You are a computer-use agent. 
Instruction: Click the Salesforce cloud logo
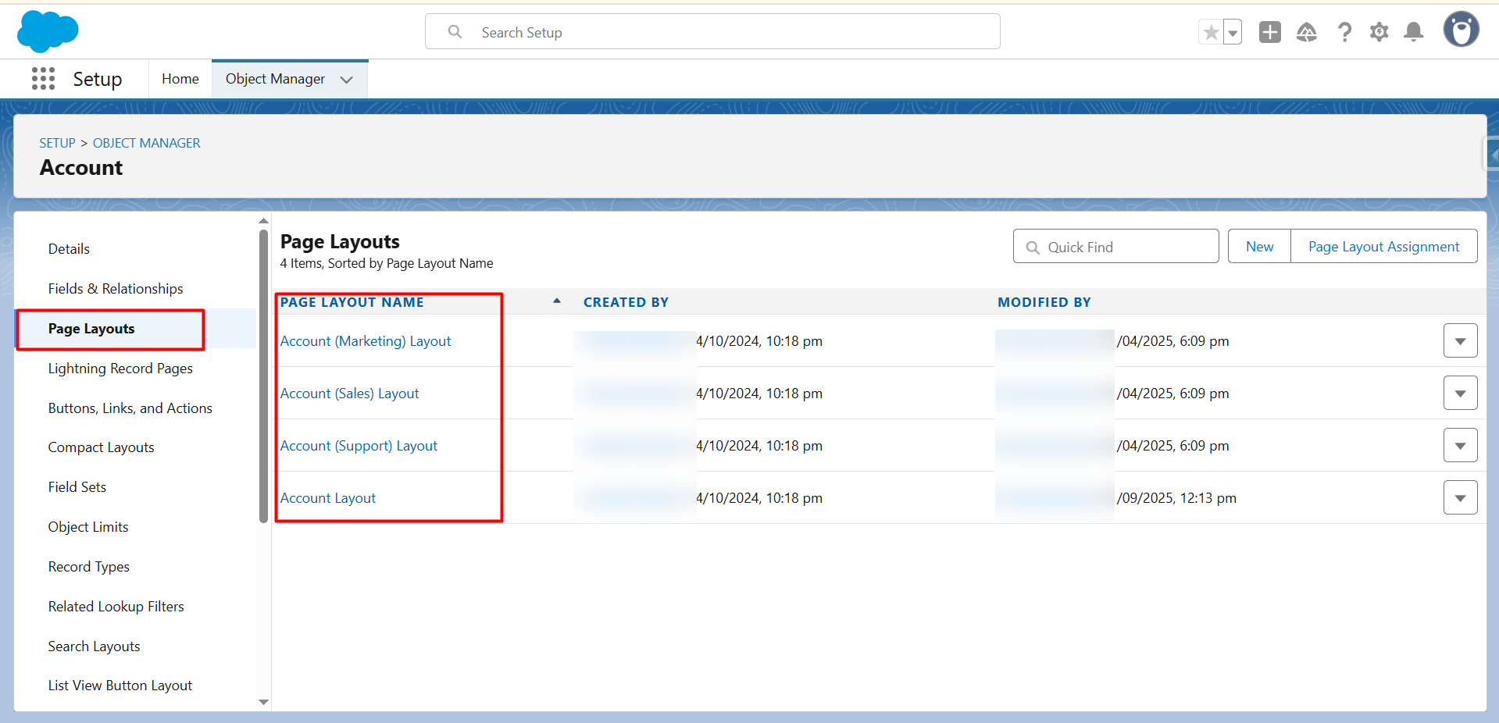click(x=47, y=31)
